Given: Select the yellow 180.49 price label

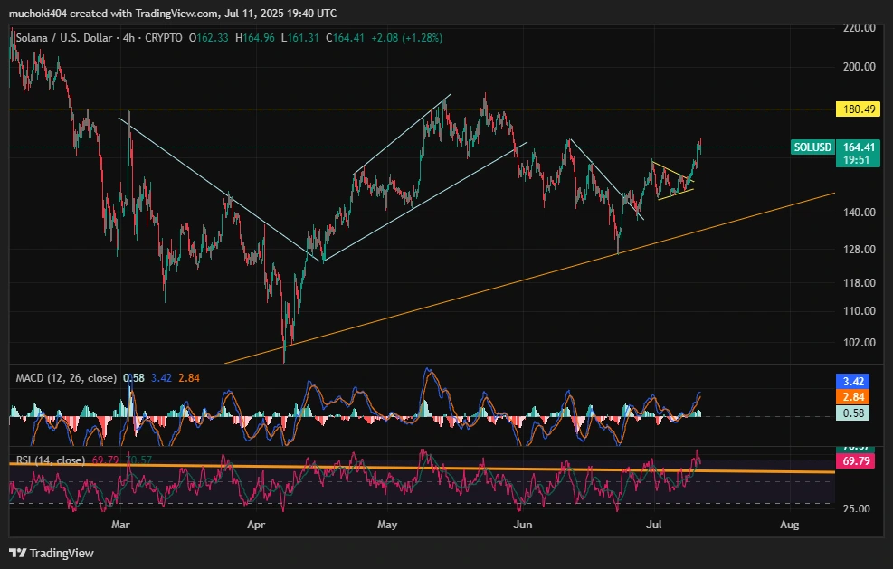Looking at the screenshot, I should point(856,109).
